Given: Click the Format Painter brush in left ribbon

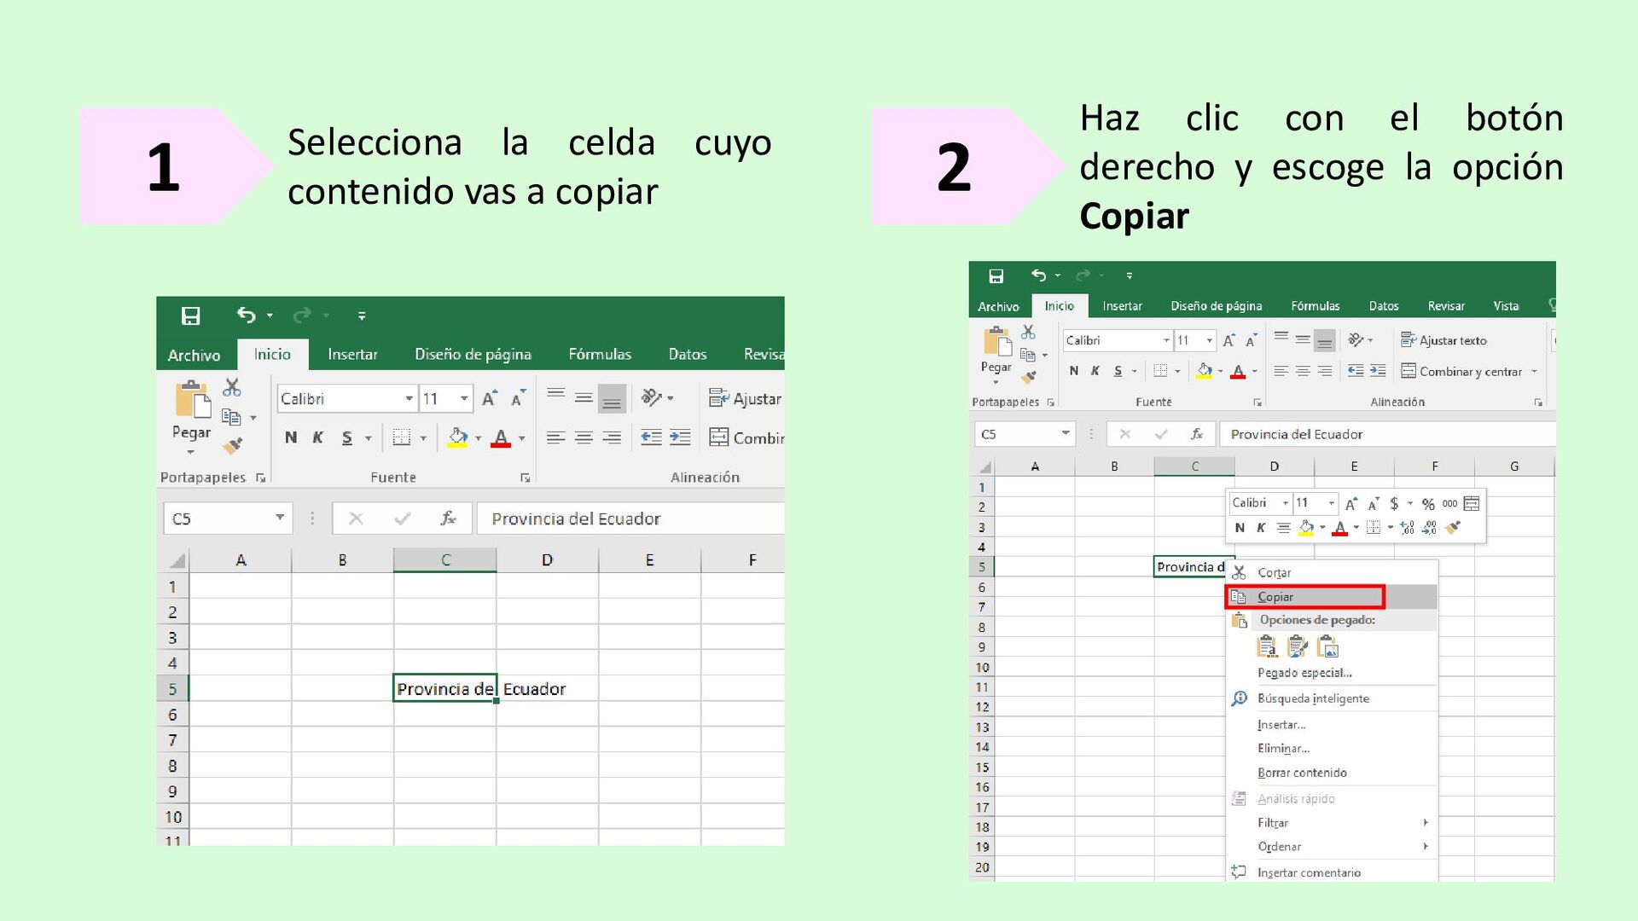Looking at the screenshot, I should click(232, 445).
